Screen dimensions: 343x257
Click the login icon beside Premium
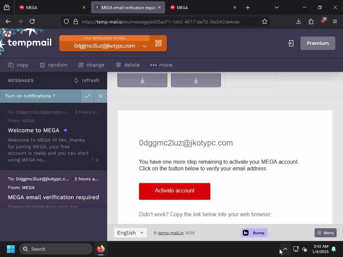coord(291,43)
